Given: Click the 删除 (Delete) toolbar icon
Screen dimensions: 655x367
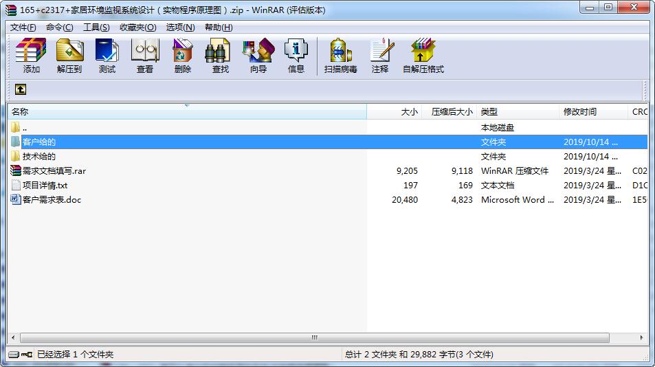Looking at the screenshot, I should click(183, 56).
